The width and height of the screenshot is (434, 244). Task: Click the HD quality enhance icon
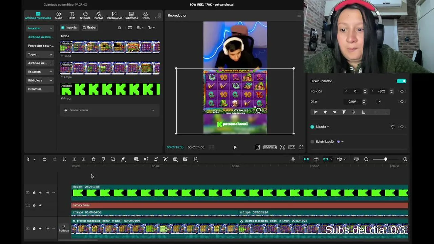click(175, 159)
